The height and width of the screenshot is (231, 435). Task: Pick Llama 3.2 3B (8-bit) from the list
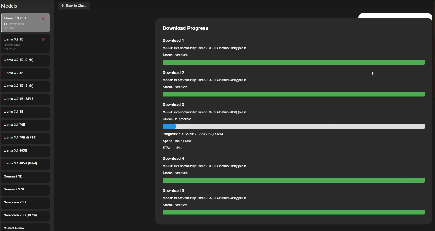click(25, 86)
